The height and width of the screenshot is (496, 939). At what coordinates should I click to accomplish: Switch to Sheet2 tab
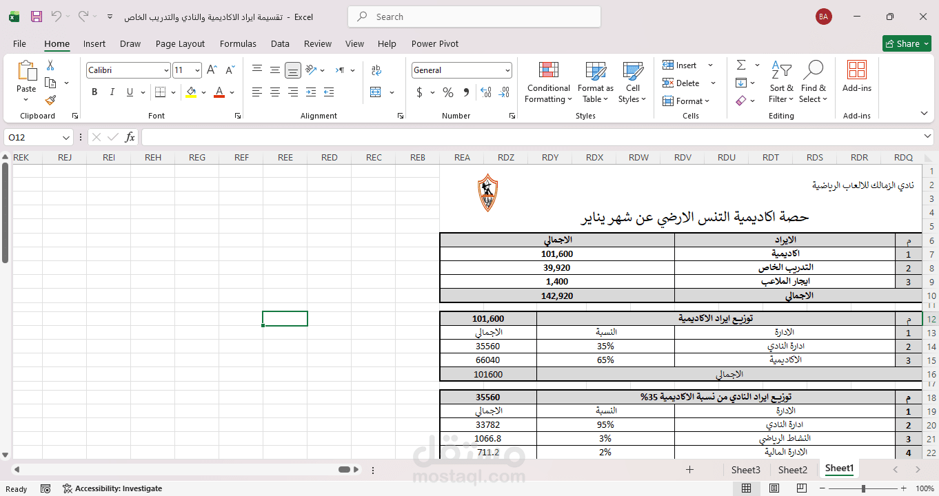793,470
